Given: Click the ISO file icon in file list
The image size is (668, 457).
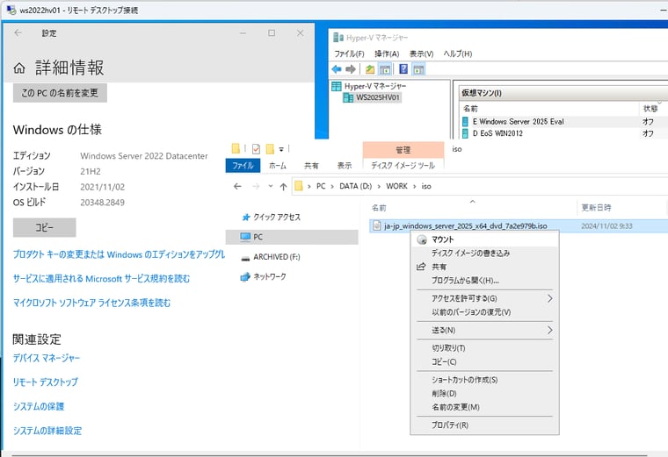Looking at the screenshot, I should click(376, 225).
